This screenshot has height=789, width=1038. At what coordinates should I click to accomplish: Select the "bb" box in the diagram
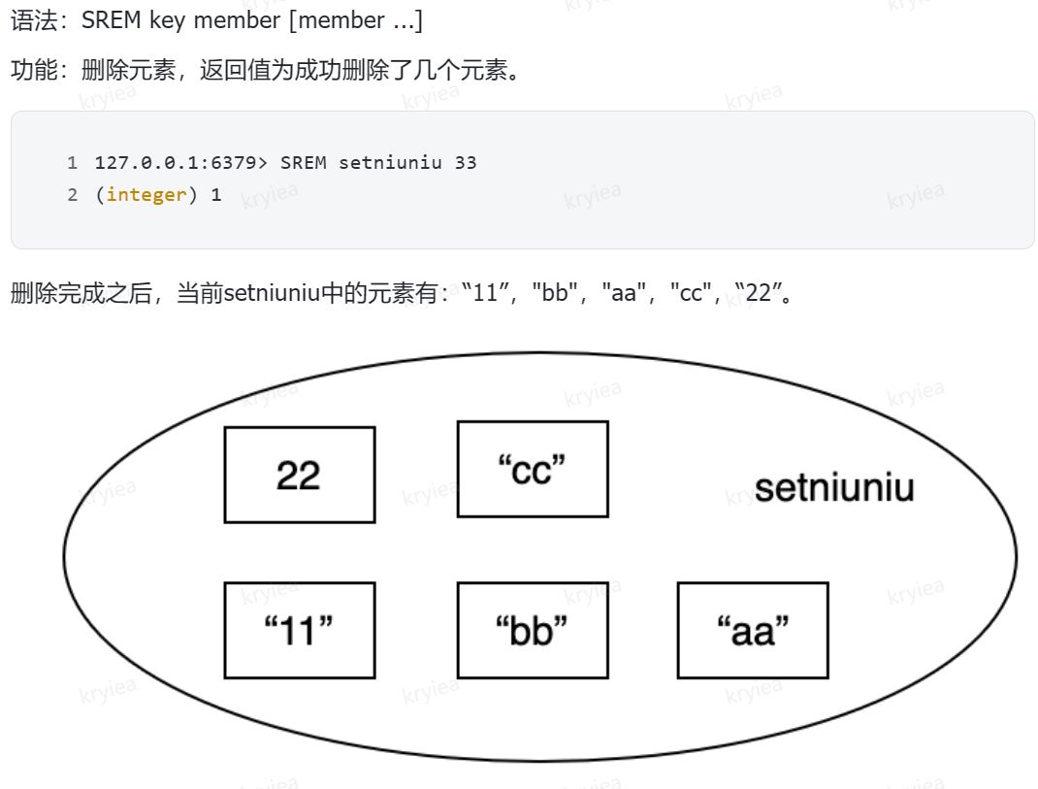(532, 630)
